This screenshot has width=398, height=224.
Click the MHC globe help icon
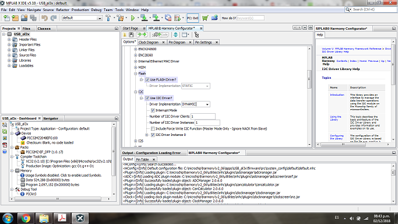click(175, 35)
